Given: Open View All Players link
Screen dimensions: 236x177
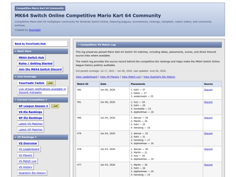Looking at the screenshot, I should click(x=110, y=77).
